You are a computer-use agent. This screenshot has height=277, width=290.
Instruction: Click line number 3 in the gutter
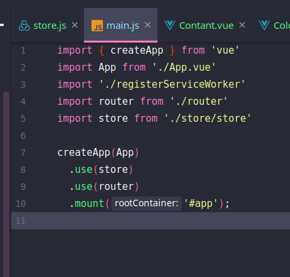[x=23, y=84]
